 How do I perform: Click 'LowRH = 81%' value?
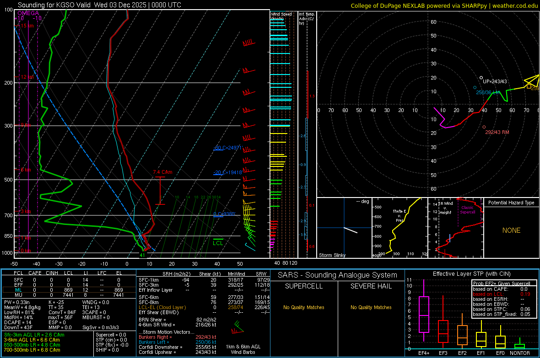click(19, 312)
